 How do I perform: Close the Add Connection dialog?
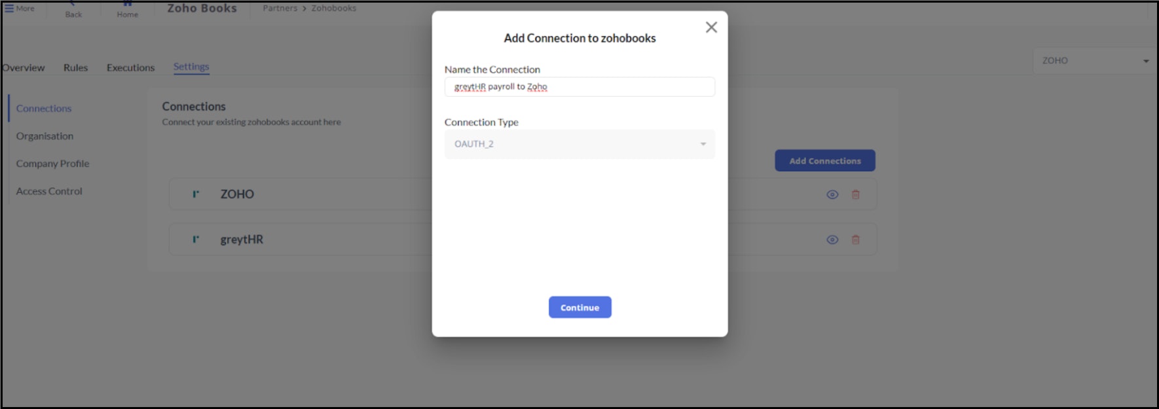coord(711,27)
